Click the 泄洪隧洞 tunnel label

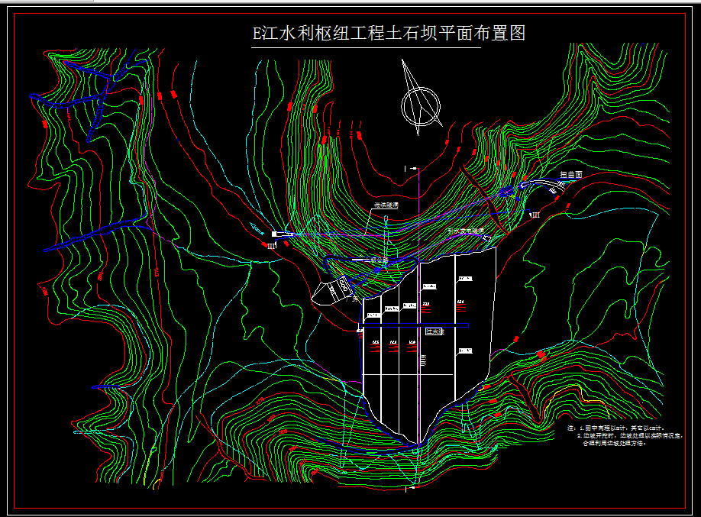coord(386,205)
